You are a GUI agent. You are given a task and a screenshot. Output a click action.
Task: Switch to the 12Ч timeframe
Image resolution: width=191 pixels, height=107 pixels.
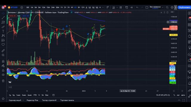point(83,7)
